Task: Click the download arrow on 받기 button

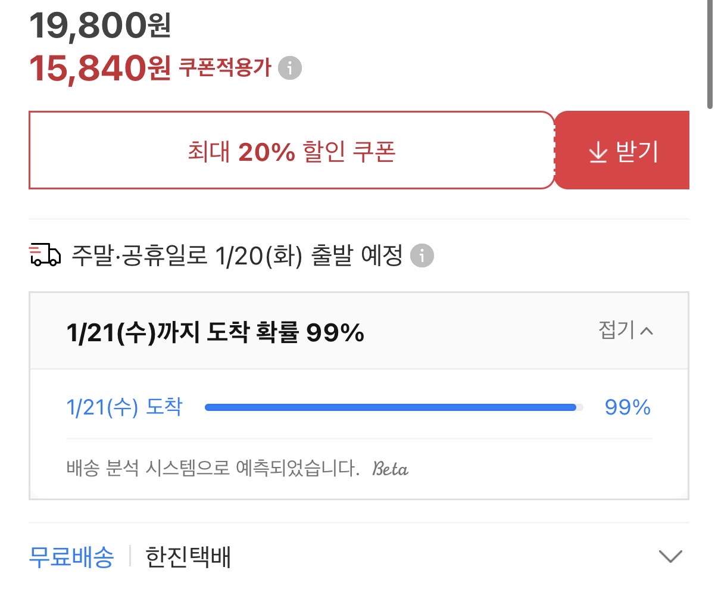Action: (598, 152)
